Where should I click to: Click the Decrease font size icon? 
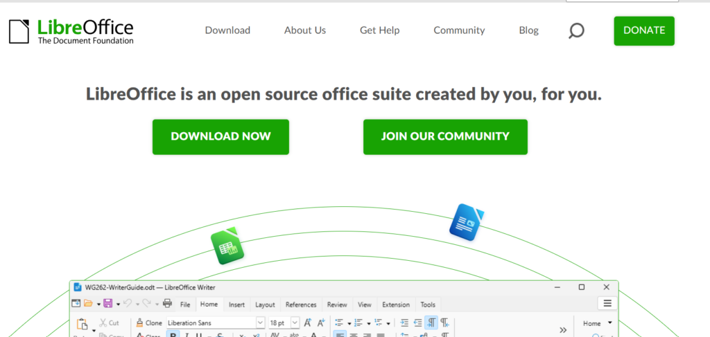(x=321, y=323)
